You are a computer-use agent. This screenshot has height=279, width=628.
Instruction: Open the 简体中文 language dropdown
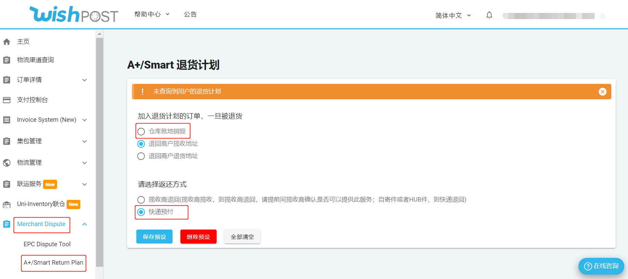coord(453,16)
